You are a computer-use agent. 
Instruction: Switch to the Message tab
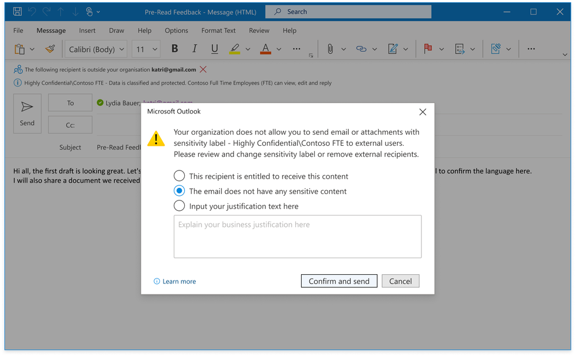tap(51, 31)
